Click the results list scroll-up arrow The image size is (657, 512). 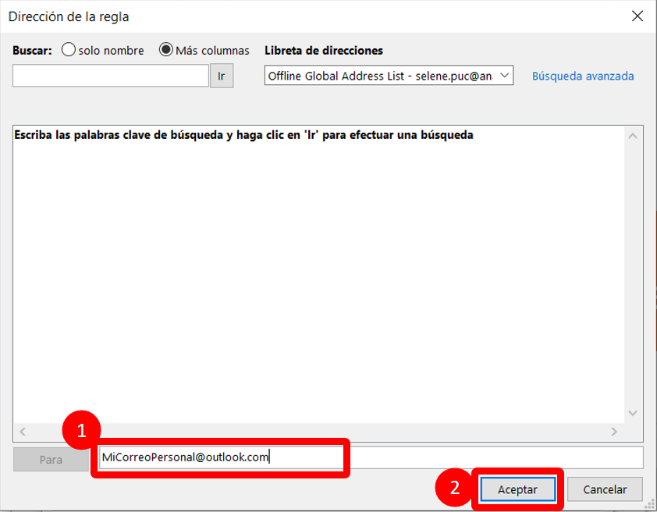(x=633, y=136)
